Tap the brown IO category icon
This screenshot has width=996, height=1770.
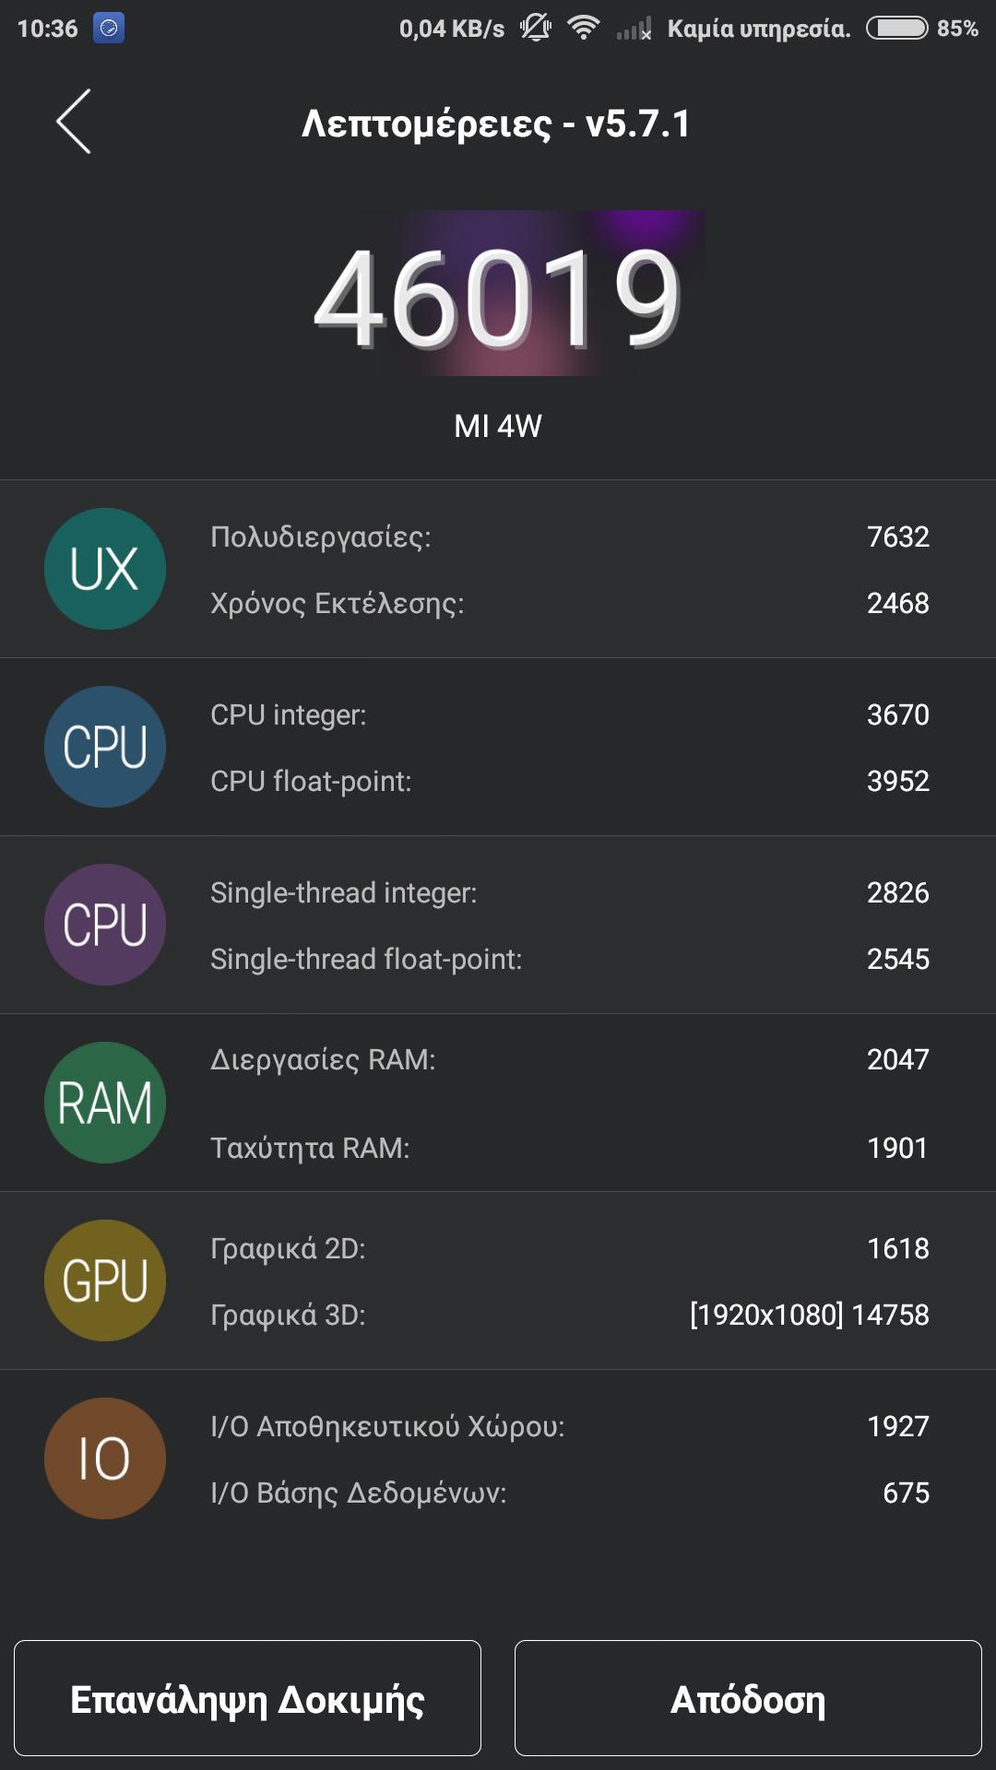105,1458
